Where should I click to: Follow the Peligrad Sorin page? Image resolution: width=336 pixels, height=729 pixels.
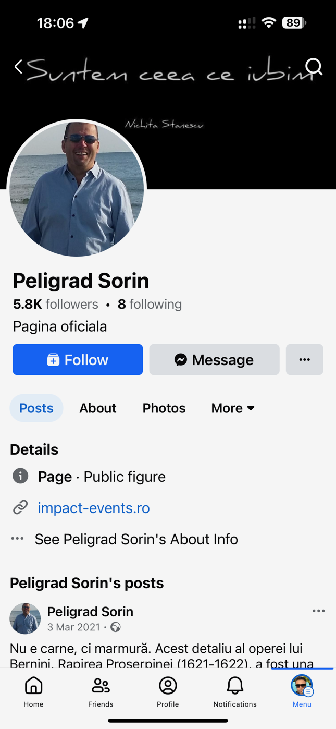(x=78, y=359)
